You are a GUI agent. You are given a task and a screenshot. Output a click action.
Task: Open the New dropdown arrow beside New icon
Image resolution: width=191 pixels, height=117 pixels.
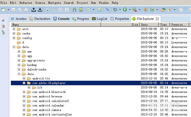(8, 10)
